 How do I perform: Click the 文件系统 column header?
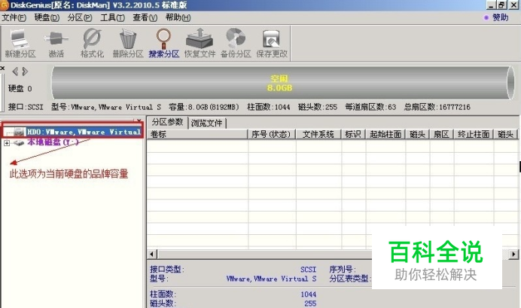(318, 134)
